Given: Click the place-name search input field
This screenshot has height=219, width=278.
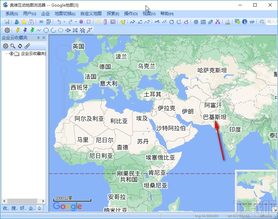Looking at the screenshot, I should point(272,22).
